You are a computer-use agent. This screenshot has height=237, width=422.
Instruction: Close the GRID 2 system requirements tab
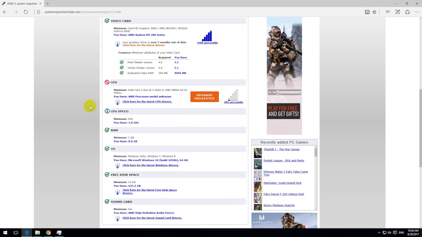(41, 4)
